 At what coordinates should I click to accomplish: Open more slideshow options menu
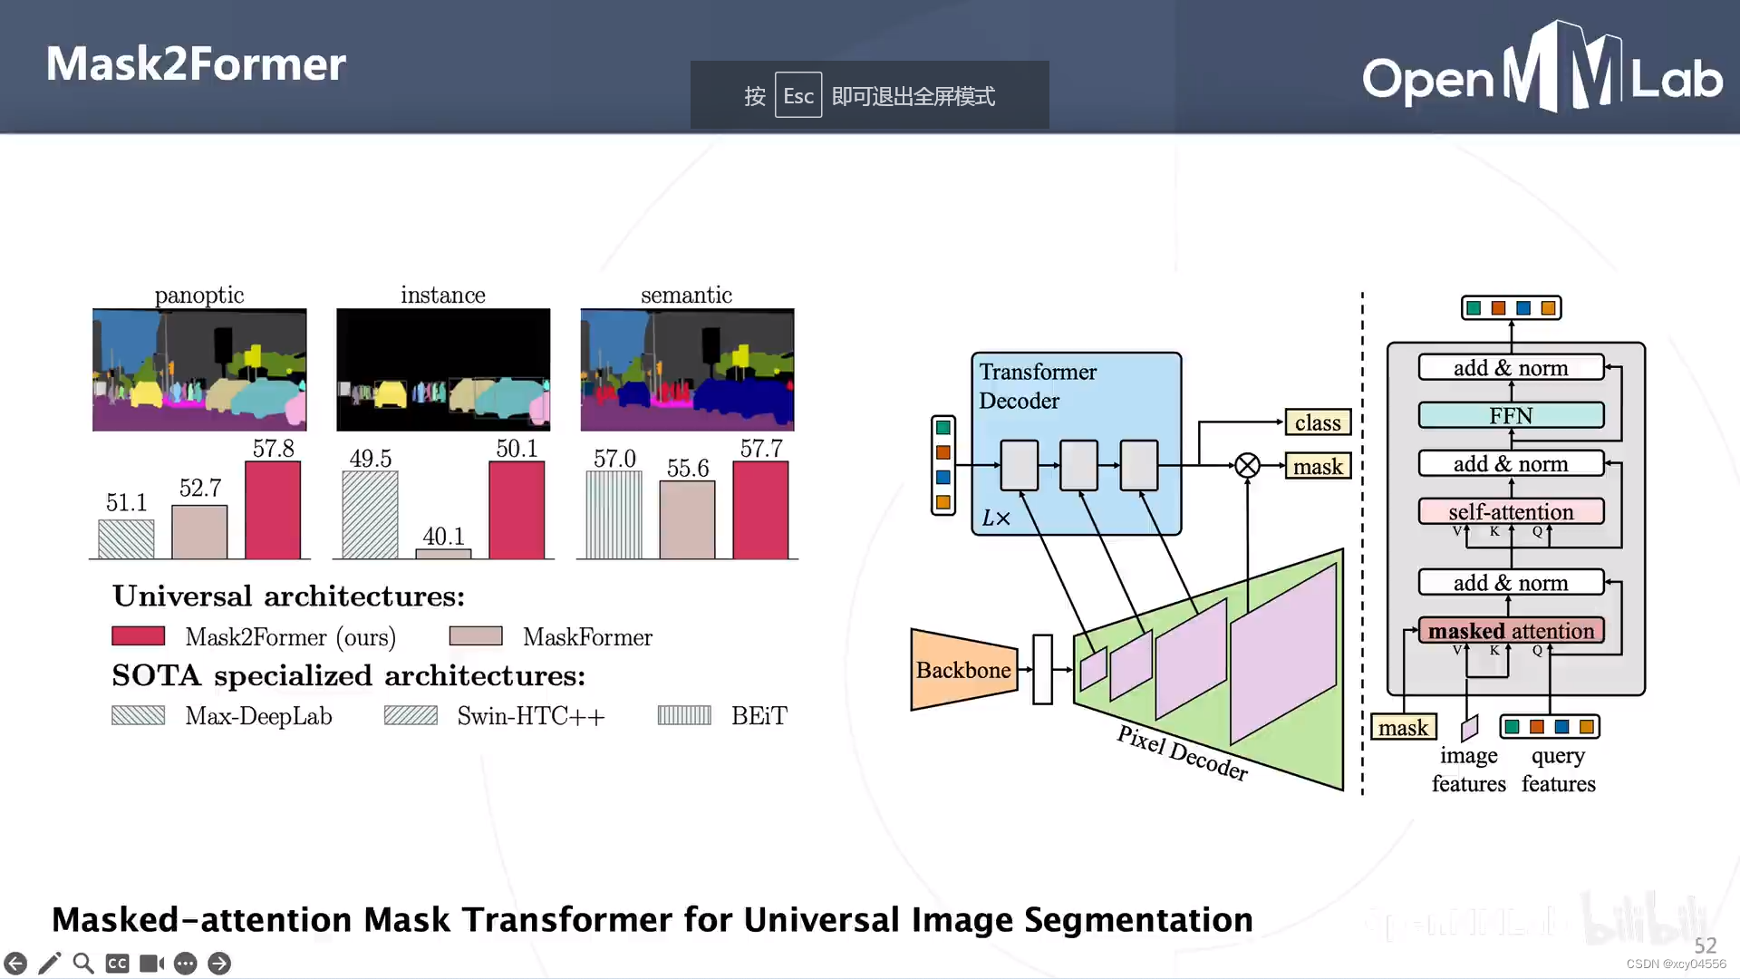(185, 963)
